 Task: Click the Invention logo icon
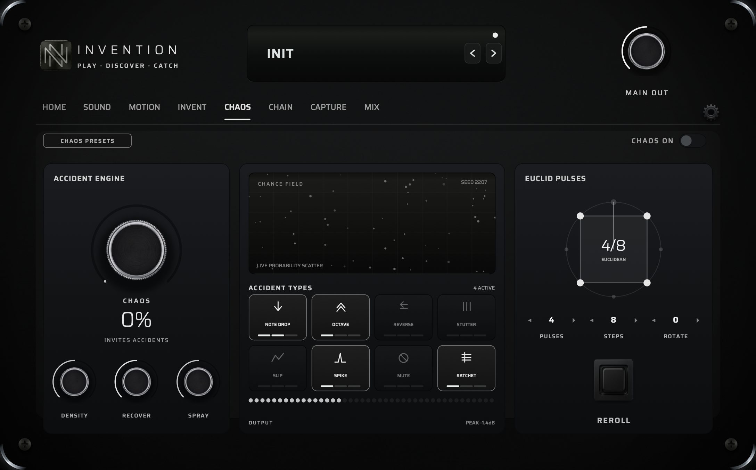tap(56, 55)
